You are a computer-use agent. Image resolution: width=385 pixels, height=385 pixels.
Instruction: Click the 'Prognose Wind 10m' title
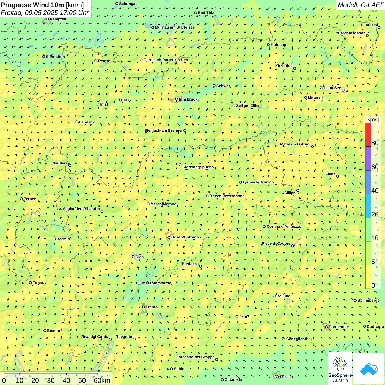point(32,5)
